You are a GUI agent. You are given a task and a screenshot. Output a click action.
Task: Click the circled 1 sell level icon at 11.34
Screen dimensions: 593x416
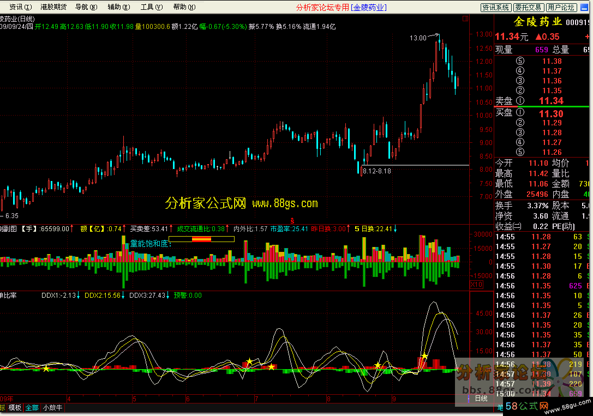click(x=520, y=101)
